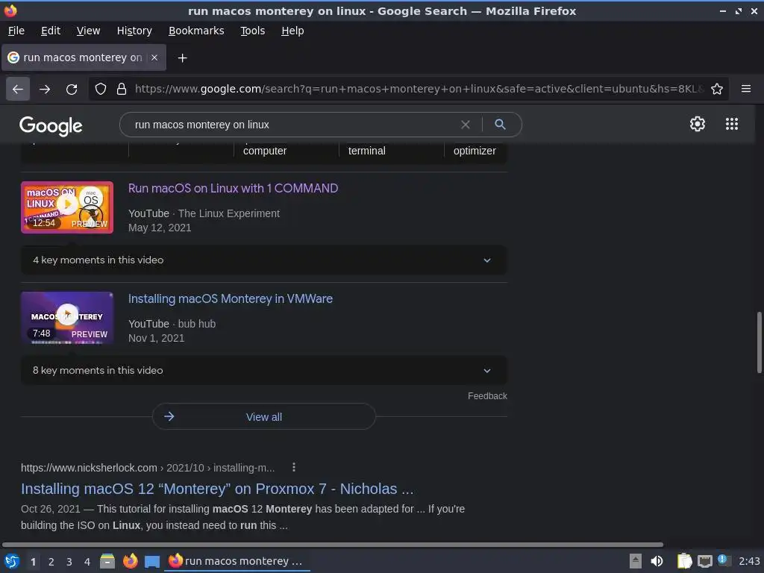Clear the Google search box text
Screen dimensions: 764x573
click(466, 125)
